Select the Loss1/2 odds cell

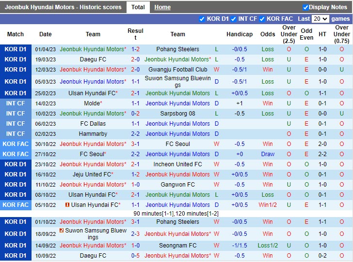pos(268,246)
